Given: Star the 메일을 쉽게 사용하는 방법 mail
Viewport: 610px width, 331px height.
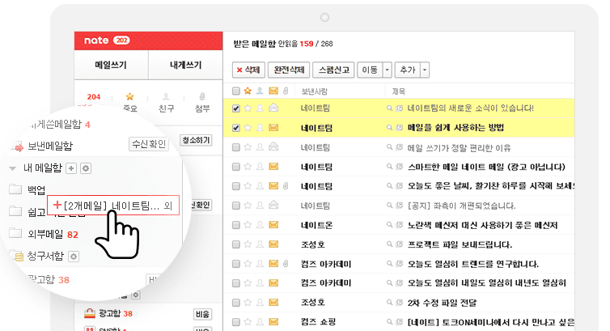Looking at the screenshot, I should click(248, 128).
